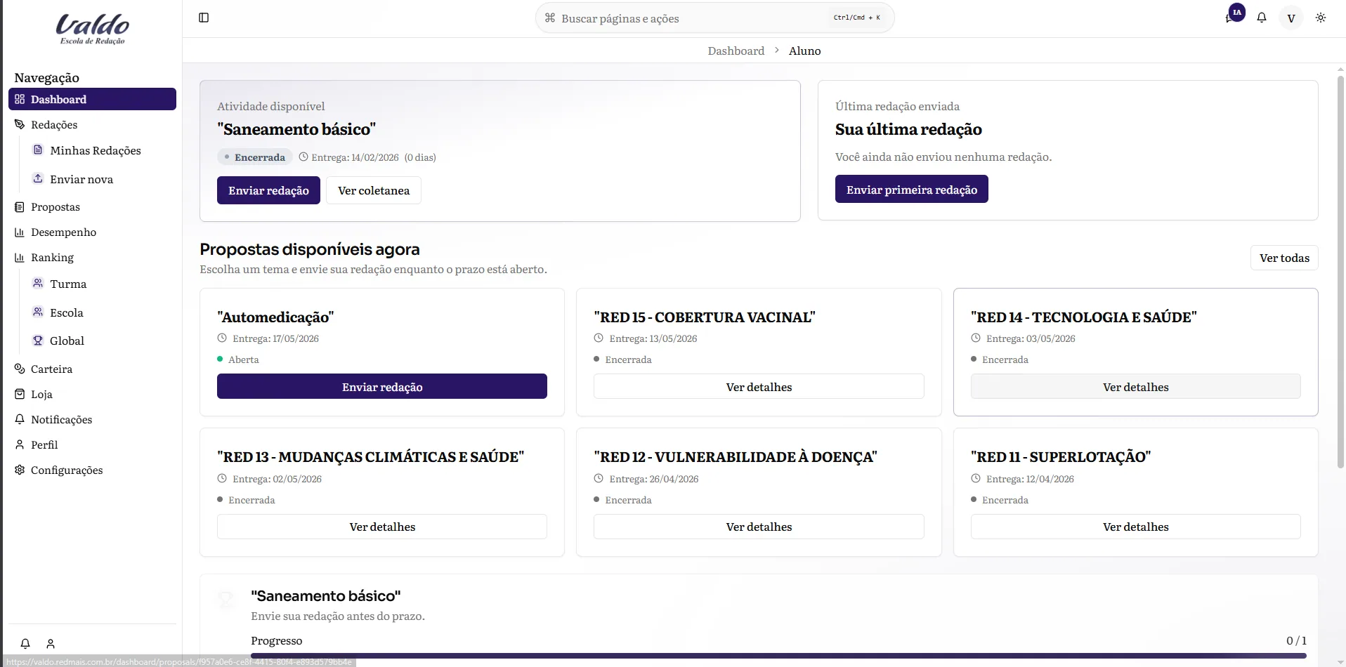This screenshot has width=1346, height=667.
Task: Click the command icon in the search bar
Action: [x=550, y=18]
